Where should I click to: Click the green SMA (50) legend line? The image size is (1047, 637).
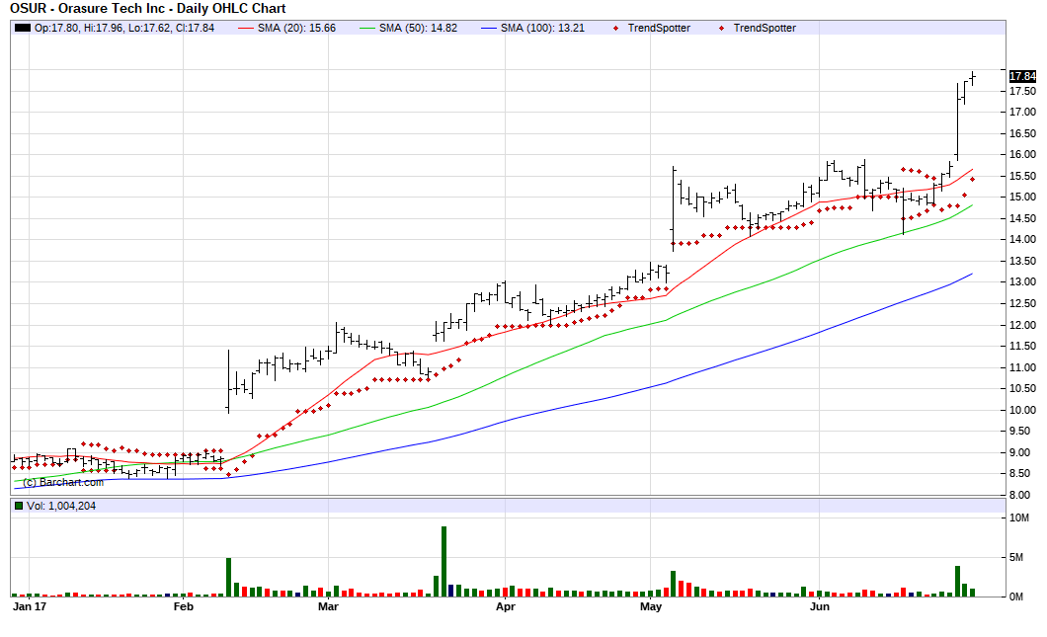pyautogui.click(x=367, y=28)
